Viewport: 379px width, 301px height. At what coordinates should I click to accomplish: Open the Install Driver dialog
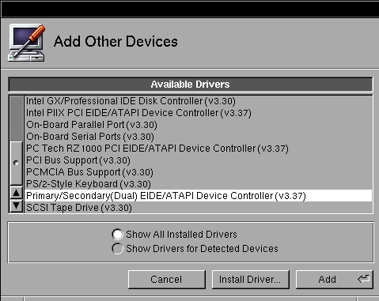click(x=250, y=279)
